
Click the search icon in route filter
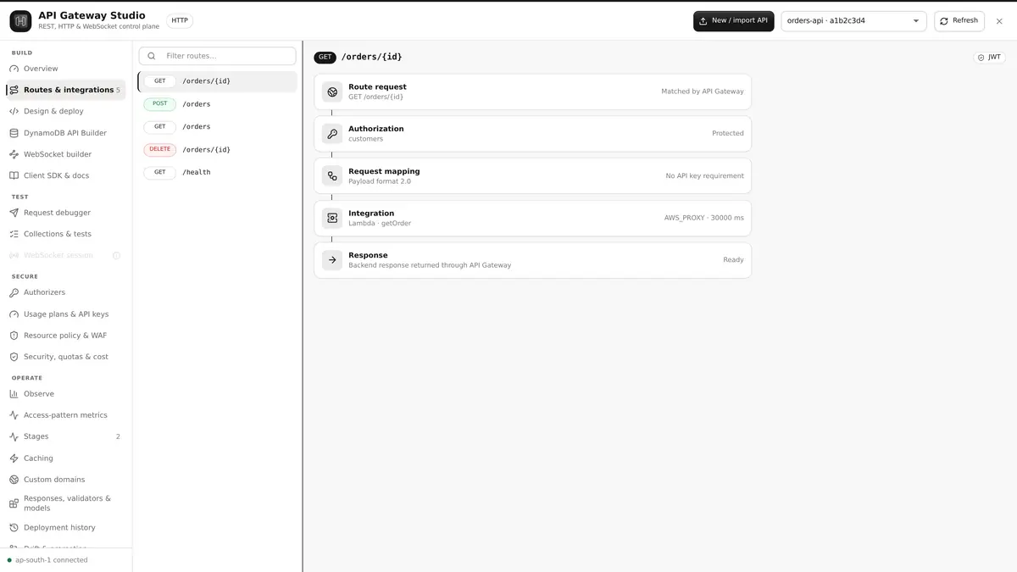click(x=152, y=56)
